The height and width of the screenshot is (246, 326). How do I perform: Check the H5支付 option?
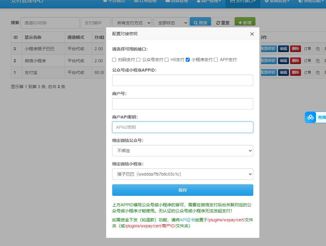point(166,60)
